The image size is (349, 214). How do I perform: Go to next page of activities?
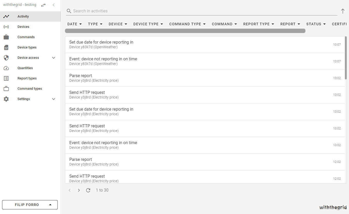pyautogui.click(x=79, y=190)
